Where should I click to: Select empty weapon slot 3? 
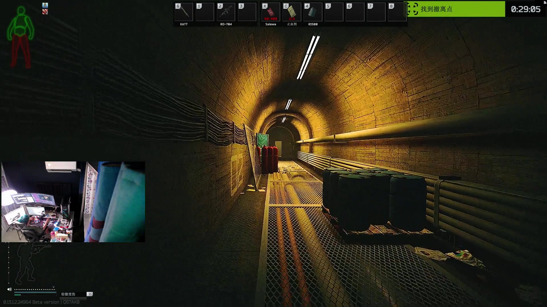(x=247, y=12)
